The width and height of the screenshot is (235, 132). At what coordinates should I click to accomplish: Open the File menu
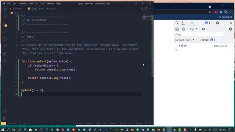coord(9,4)
